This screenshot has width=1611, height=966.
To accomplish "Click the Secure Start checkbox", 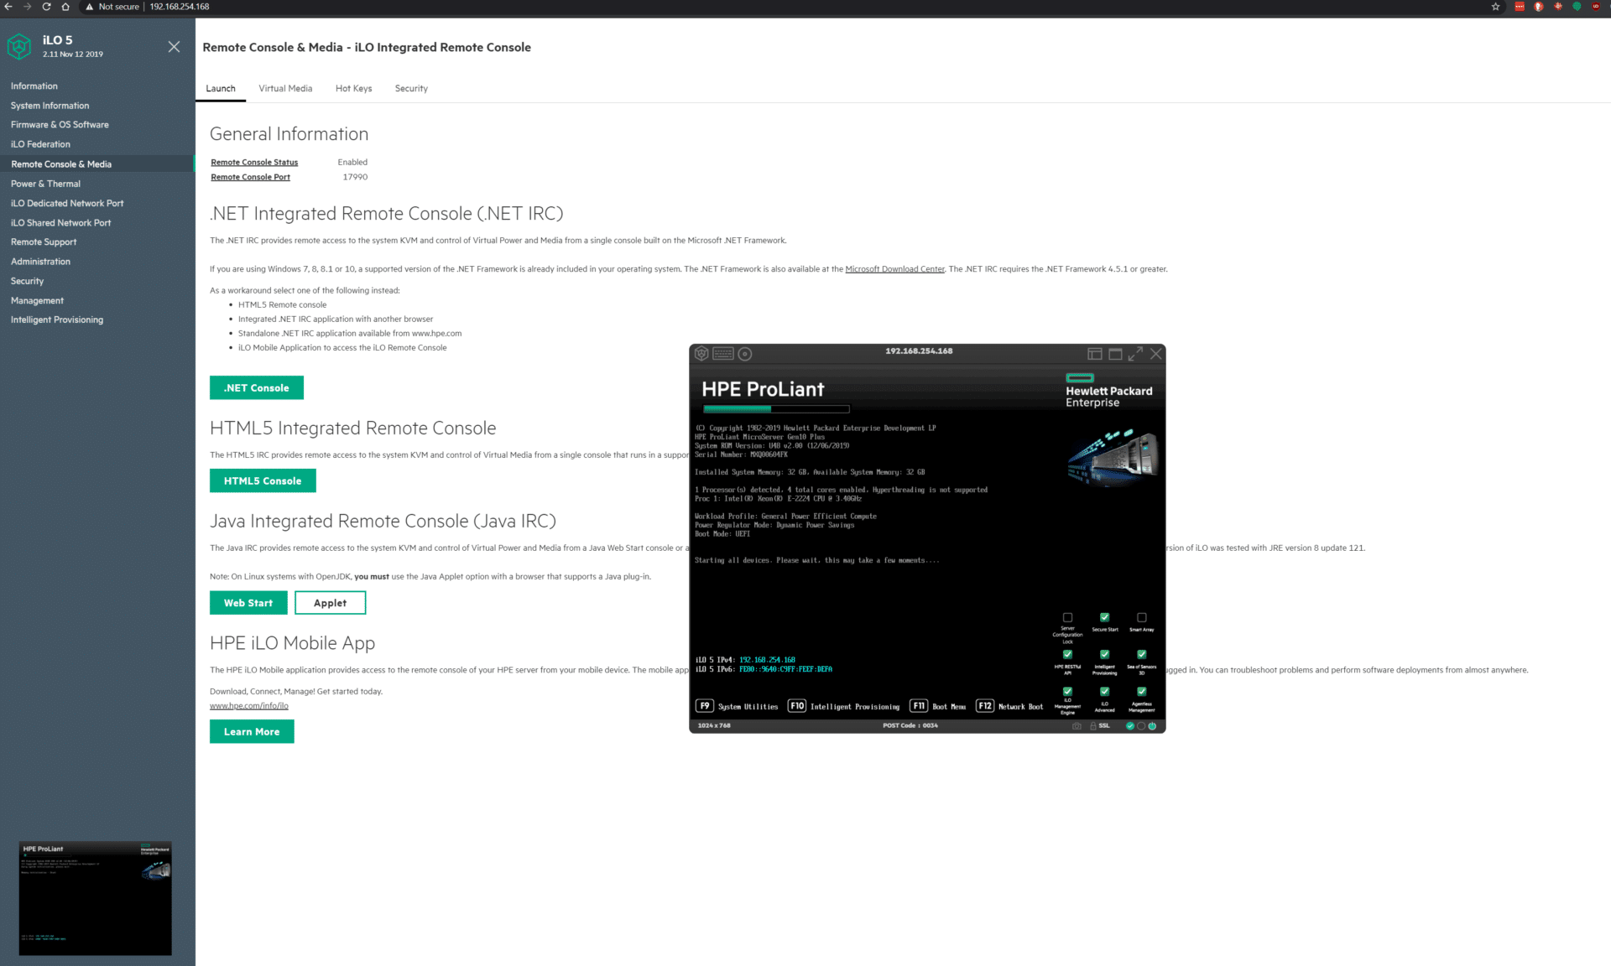I will (1104, 618).
